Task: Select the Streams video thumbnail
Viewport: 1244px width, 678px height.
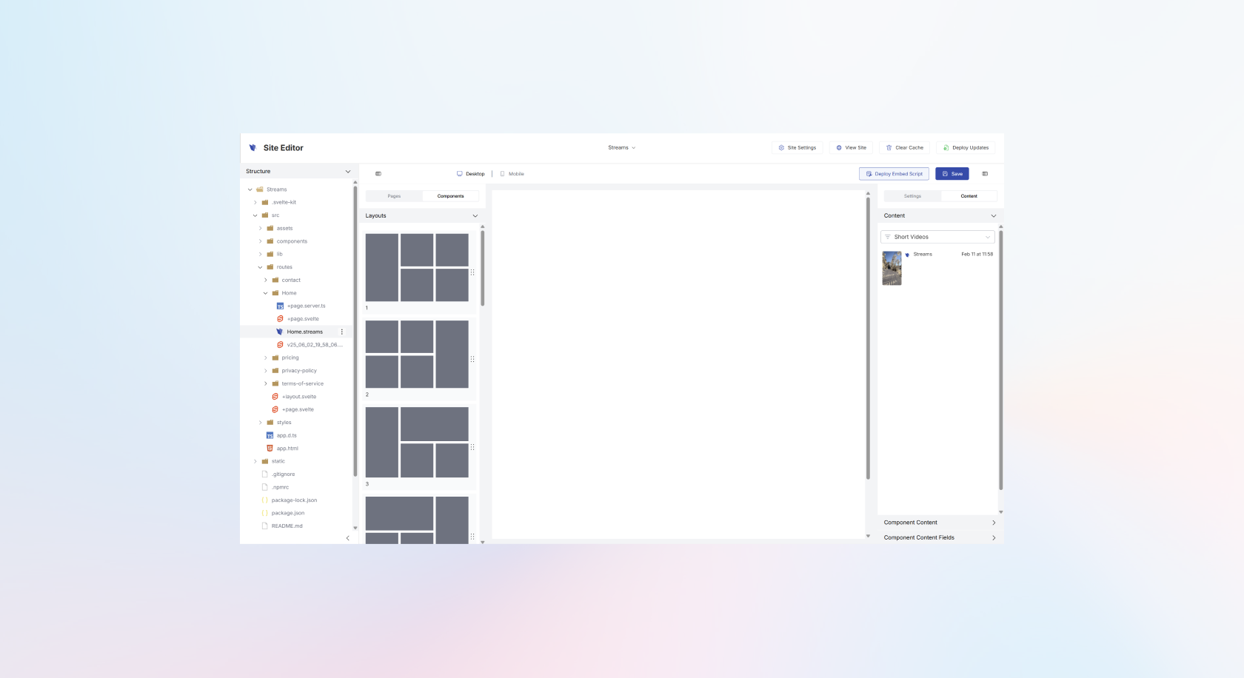Action: point(892,268)
